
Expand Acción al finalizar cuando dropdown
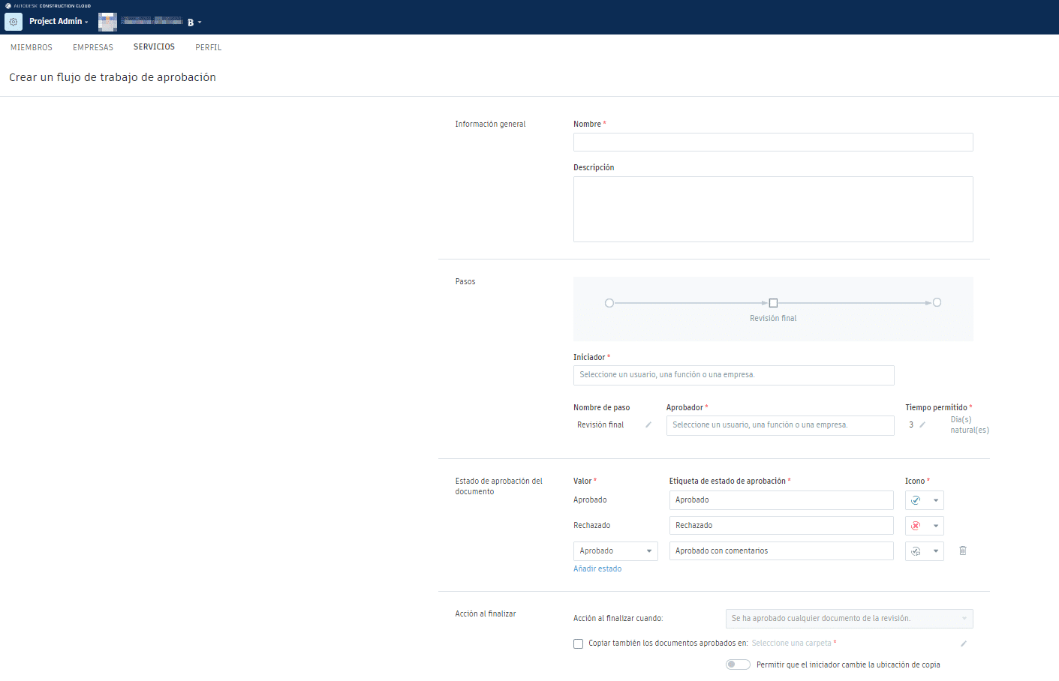[x=849, y=619]
